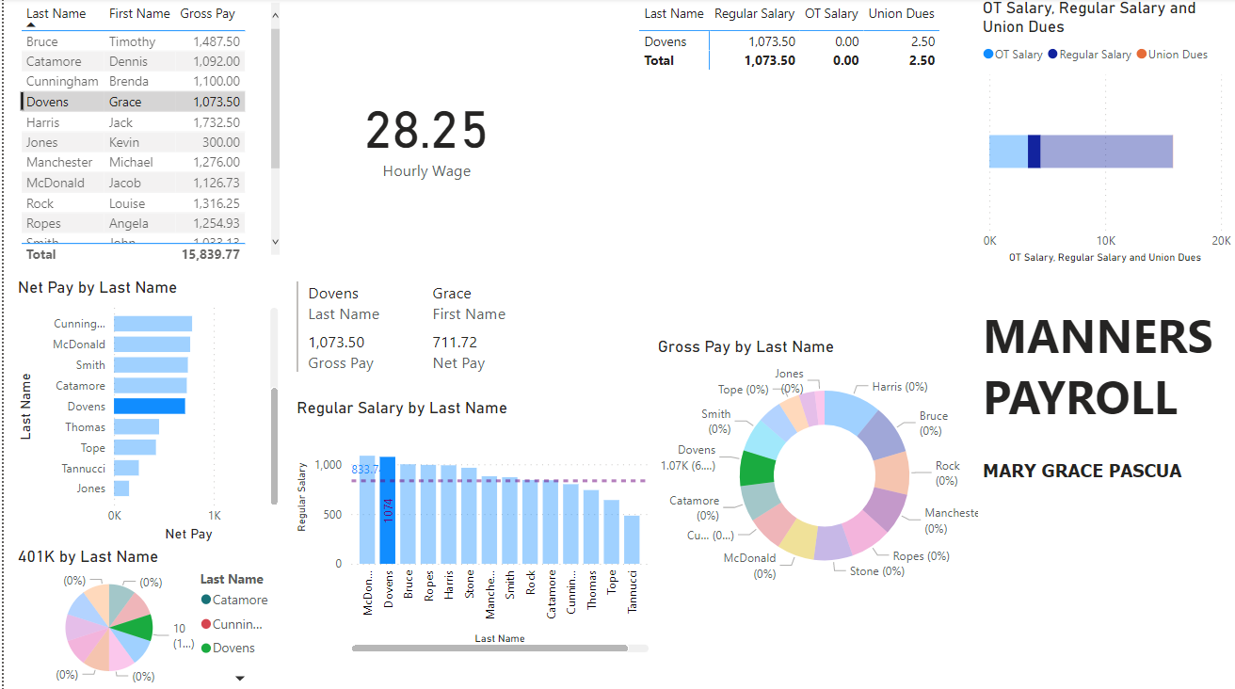The image size is (1235, 689).
Task: Click the MANNERS PAYROLL title text
Action: (1099, 366)
